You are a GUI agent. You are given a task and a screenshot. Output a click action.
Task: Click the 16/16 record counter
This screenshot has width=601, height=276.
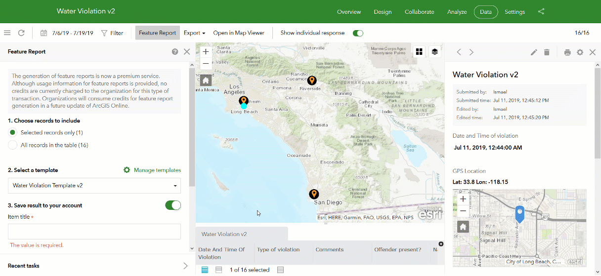point(582,33)
